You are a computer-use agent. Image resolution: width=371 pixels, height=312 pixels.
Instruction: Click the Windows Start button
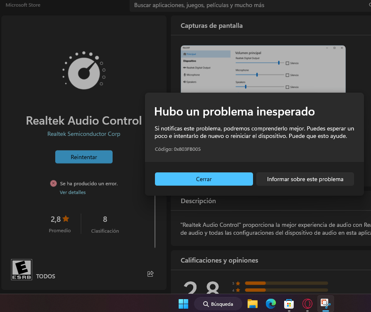pyautogui.click(x=183, y=304)
